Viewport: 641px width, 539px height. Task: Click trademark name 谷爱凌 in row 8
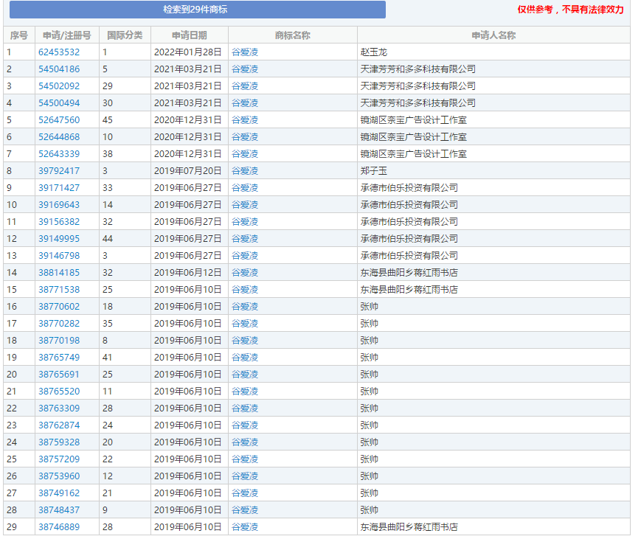click(x=245, y=171)
